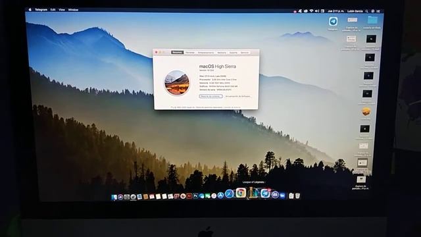Click the Informe del sistema button
The height and width of the screenshot is (237, 421).
pyautogui.click(x=210, y=96)
